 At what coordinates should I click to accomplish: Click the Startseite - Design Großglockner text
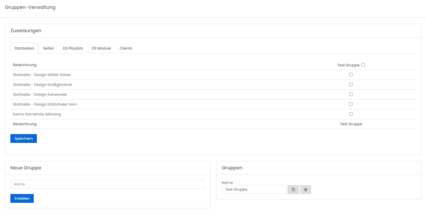43,85
